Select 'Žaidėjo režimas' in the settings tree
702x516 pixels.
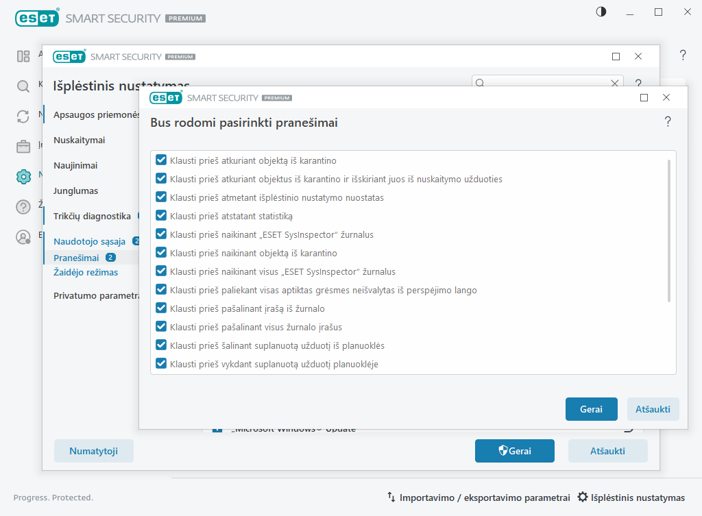86,272
